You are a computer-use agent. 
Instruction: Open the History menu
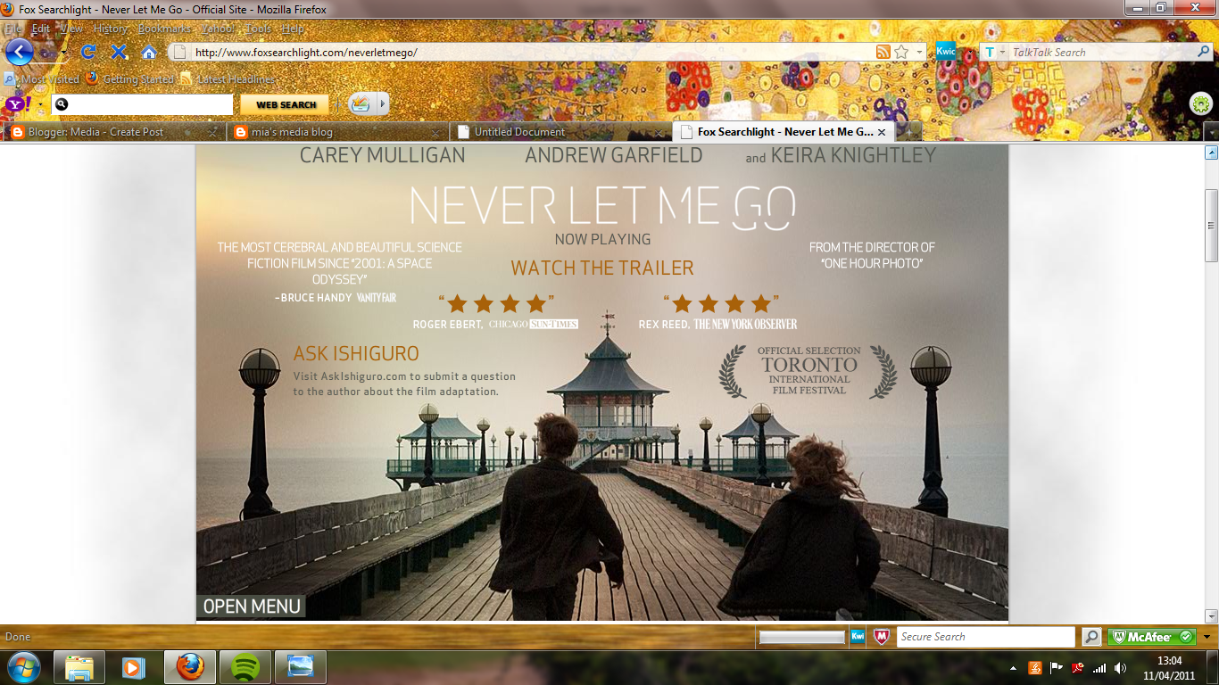tap(111, 29)
